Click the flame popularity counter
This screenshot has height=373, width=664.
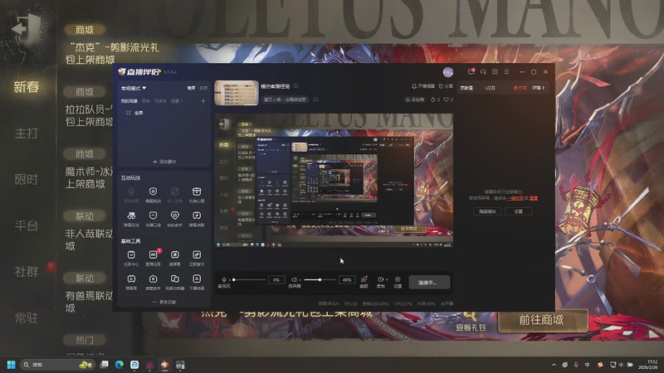[x=435, y=99]
